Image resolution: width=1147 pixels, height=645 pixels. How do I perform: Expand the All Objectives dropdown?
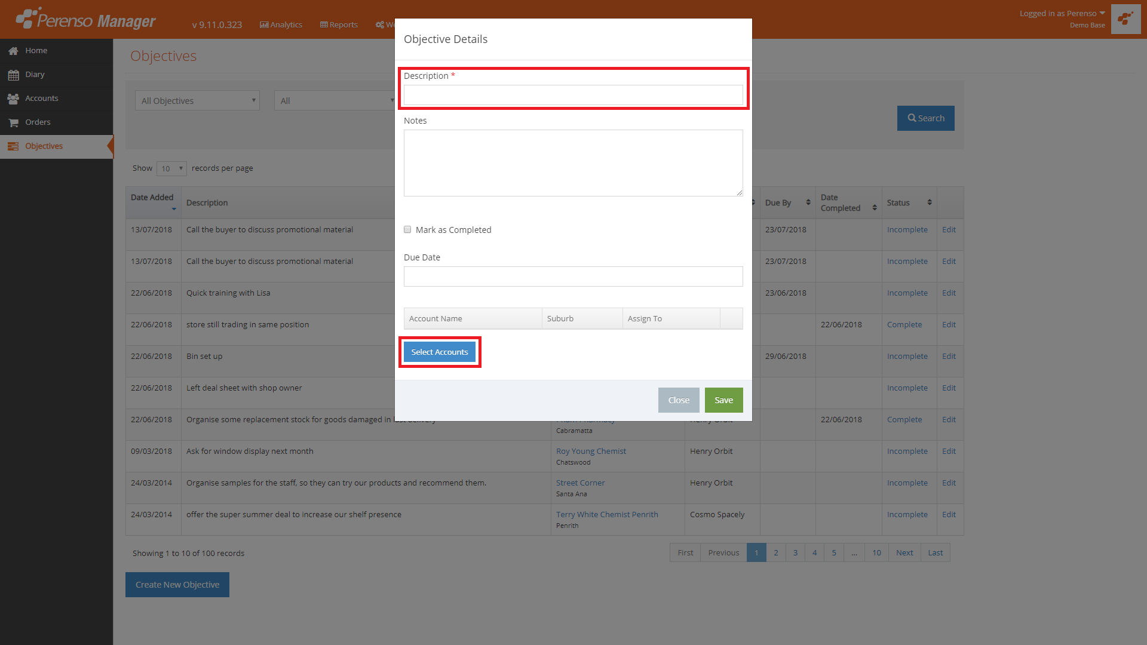point(197,100)
